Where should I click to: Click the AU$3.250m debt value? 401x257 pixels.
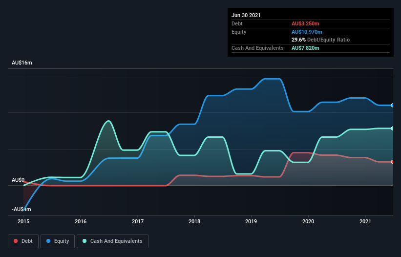(305, 23)
